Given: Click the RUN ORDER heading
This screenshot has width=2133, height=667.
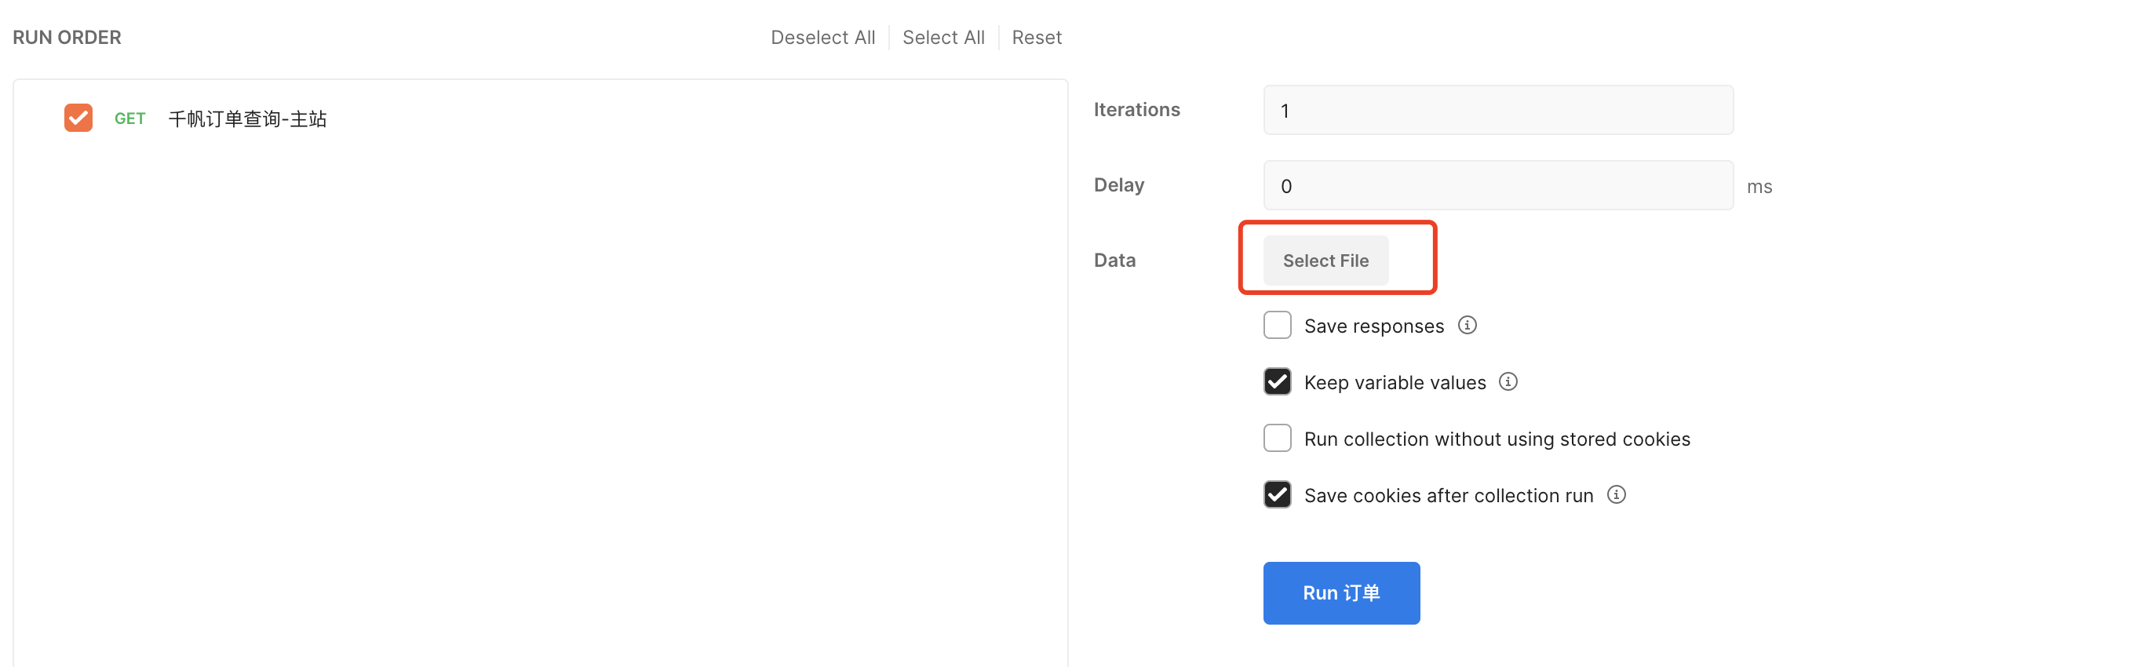Looking at the screenshot, I should coord(67,37).
